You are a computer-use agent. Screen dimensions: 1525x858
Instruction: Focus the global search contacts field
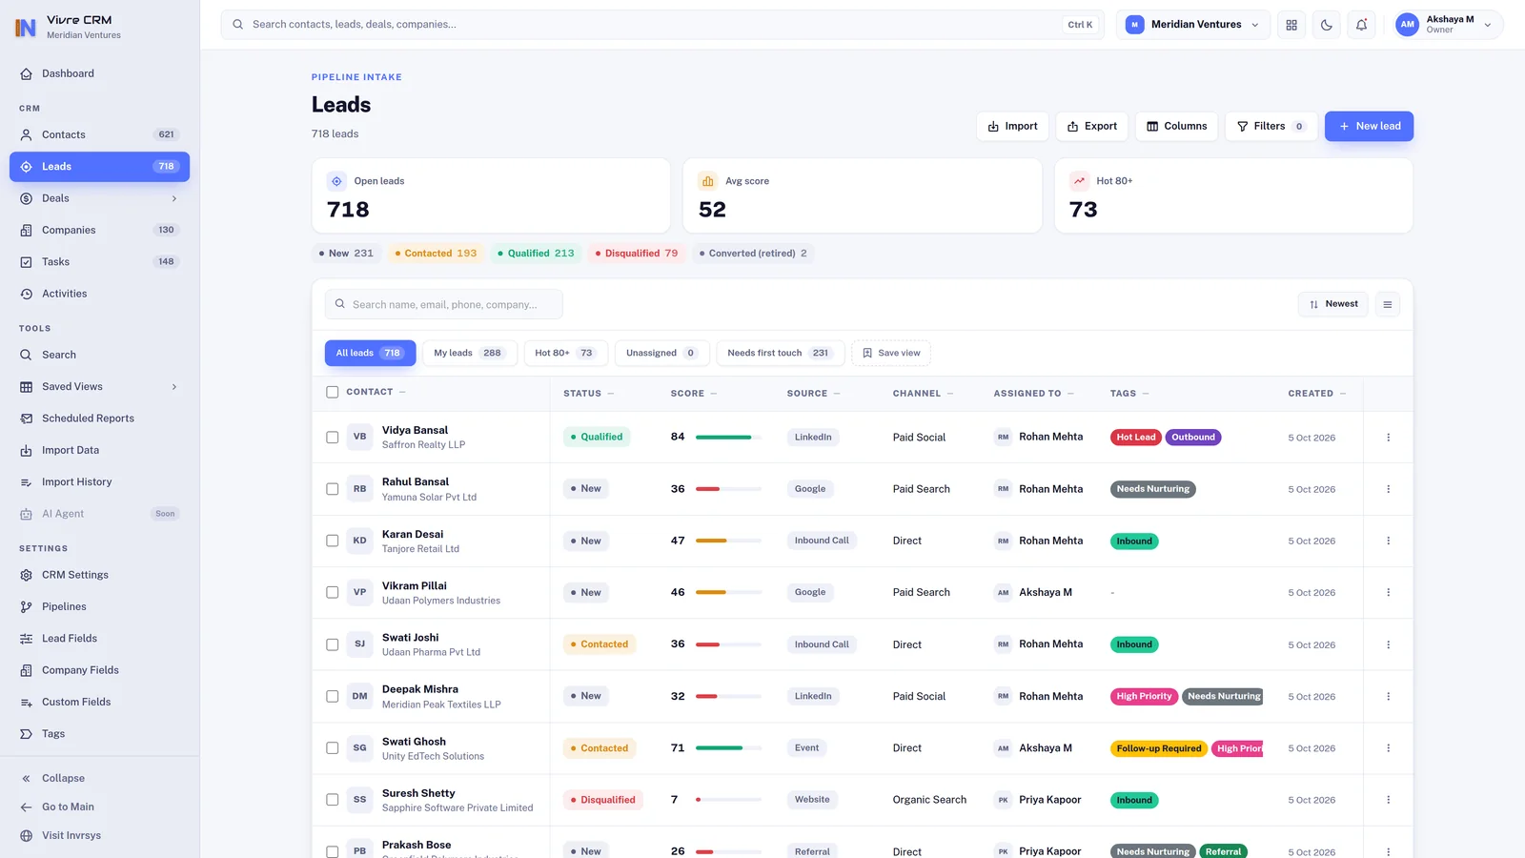[662, 25]
